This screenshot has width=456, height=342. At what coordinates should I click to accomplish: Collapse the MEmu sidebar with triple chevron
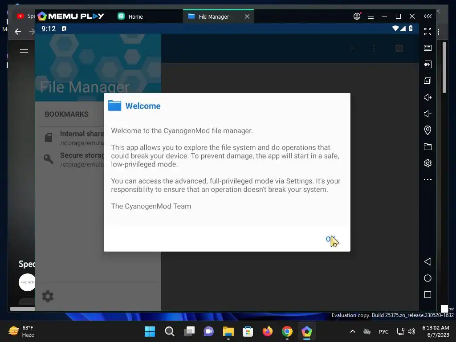[427, 16]
